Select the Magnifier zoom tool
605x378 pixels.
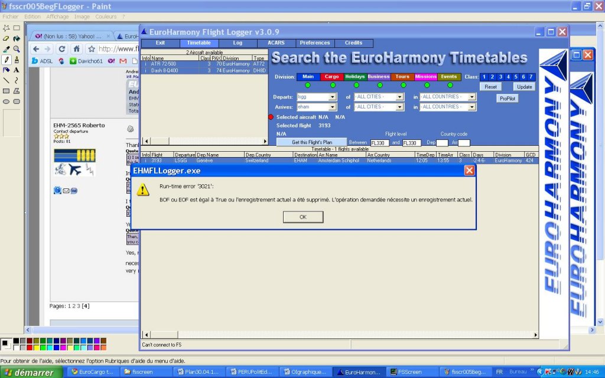point(17,48)
